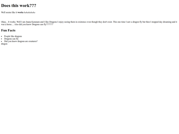Select the "People like dragons" list item

[x=13, y=36]
